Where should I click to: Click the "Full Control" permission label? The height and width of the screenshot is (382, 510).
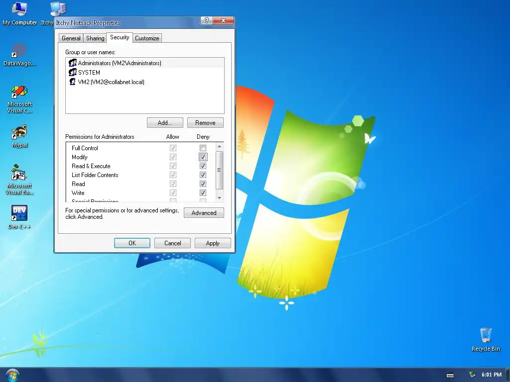click(x=85, y=148)
